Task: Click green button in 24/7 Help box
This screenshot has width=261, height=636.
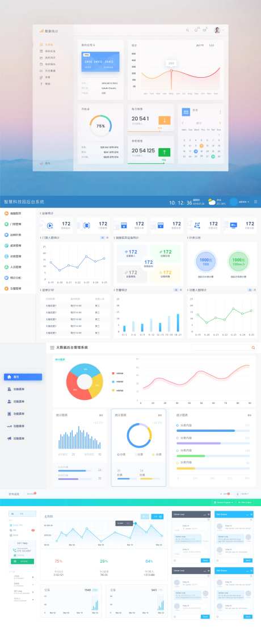Action: click(22, 561)
